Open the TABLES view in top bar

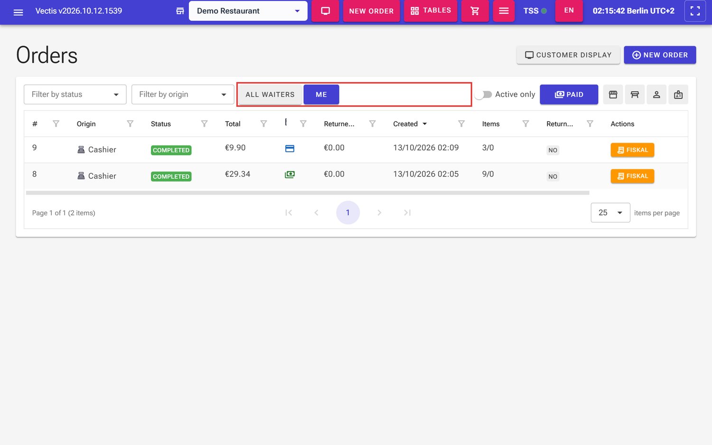coord(431,11)
